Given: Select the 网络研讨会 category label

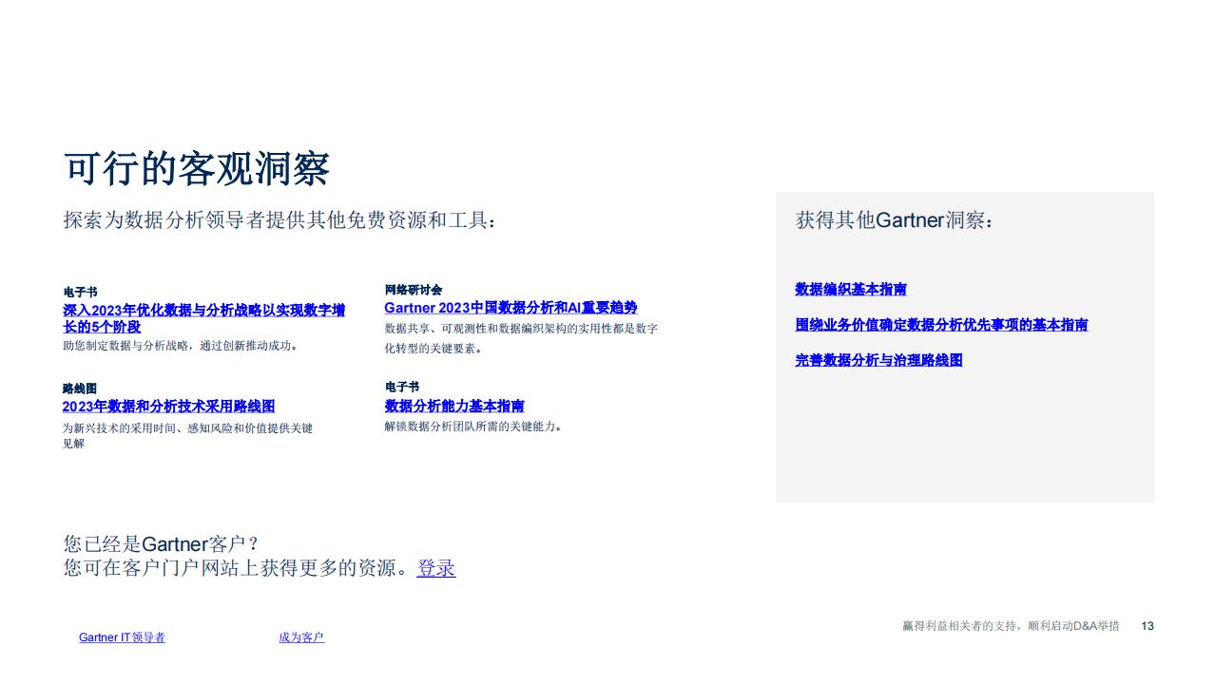Looking at the screenshot, I should click(414, 290).
